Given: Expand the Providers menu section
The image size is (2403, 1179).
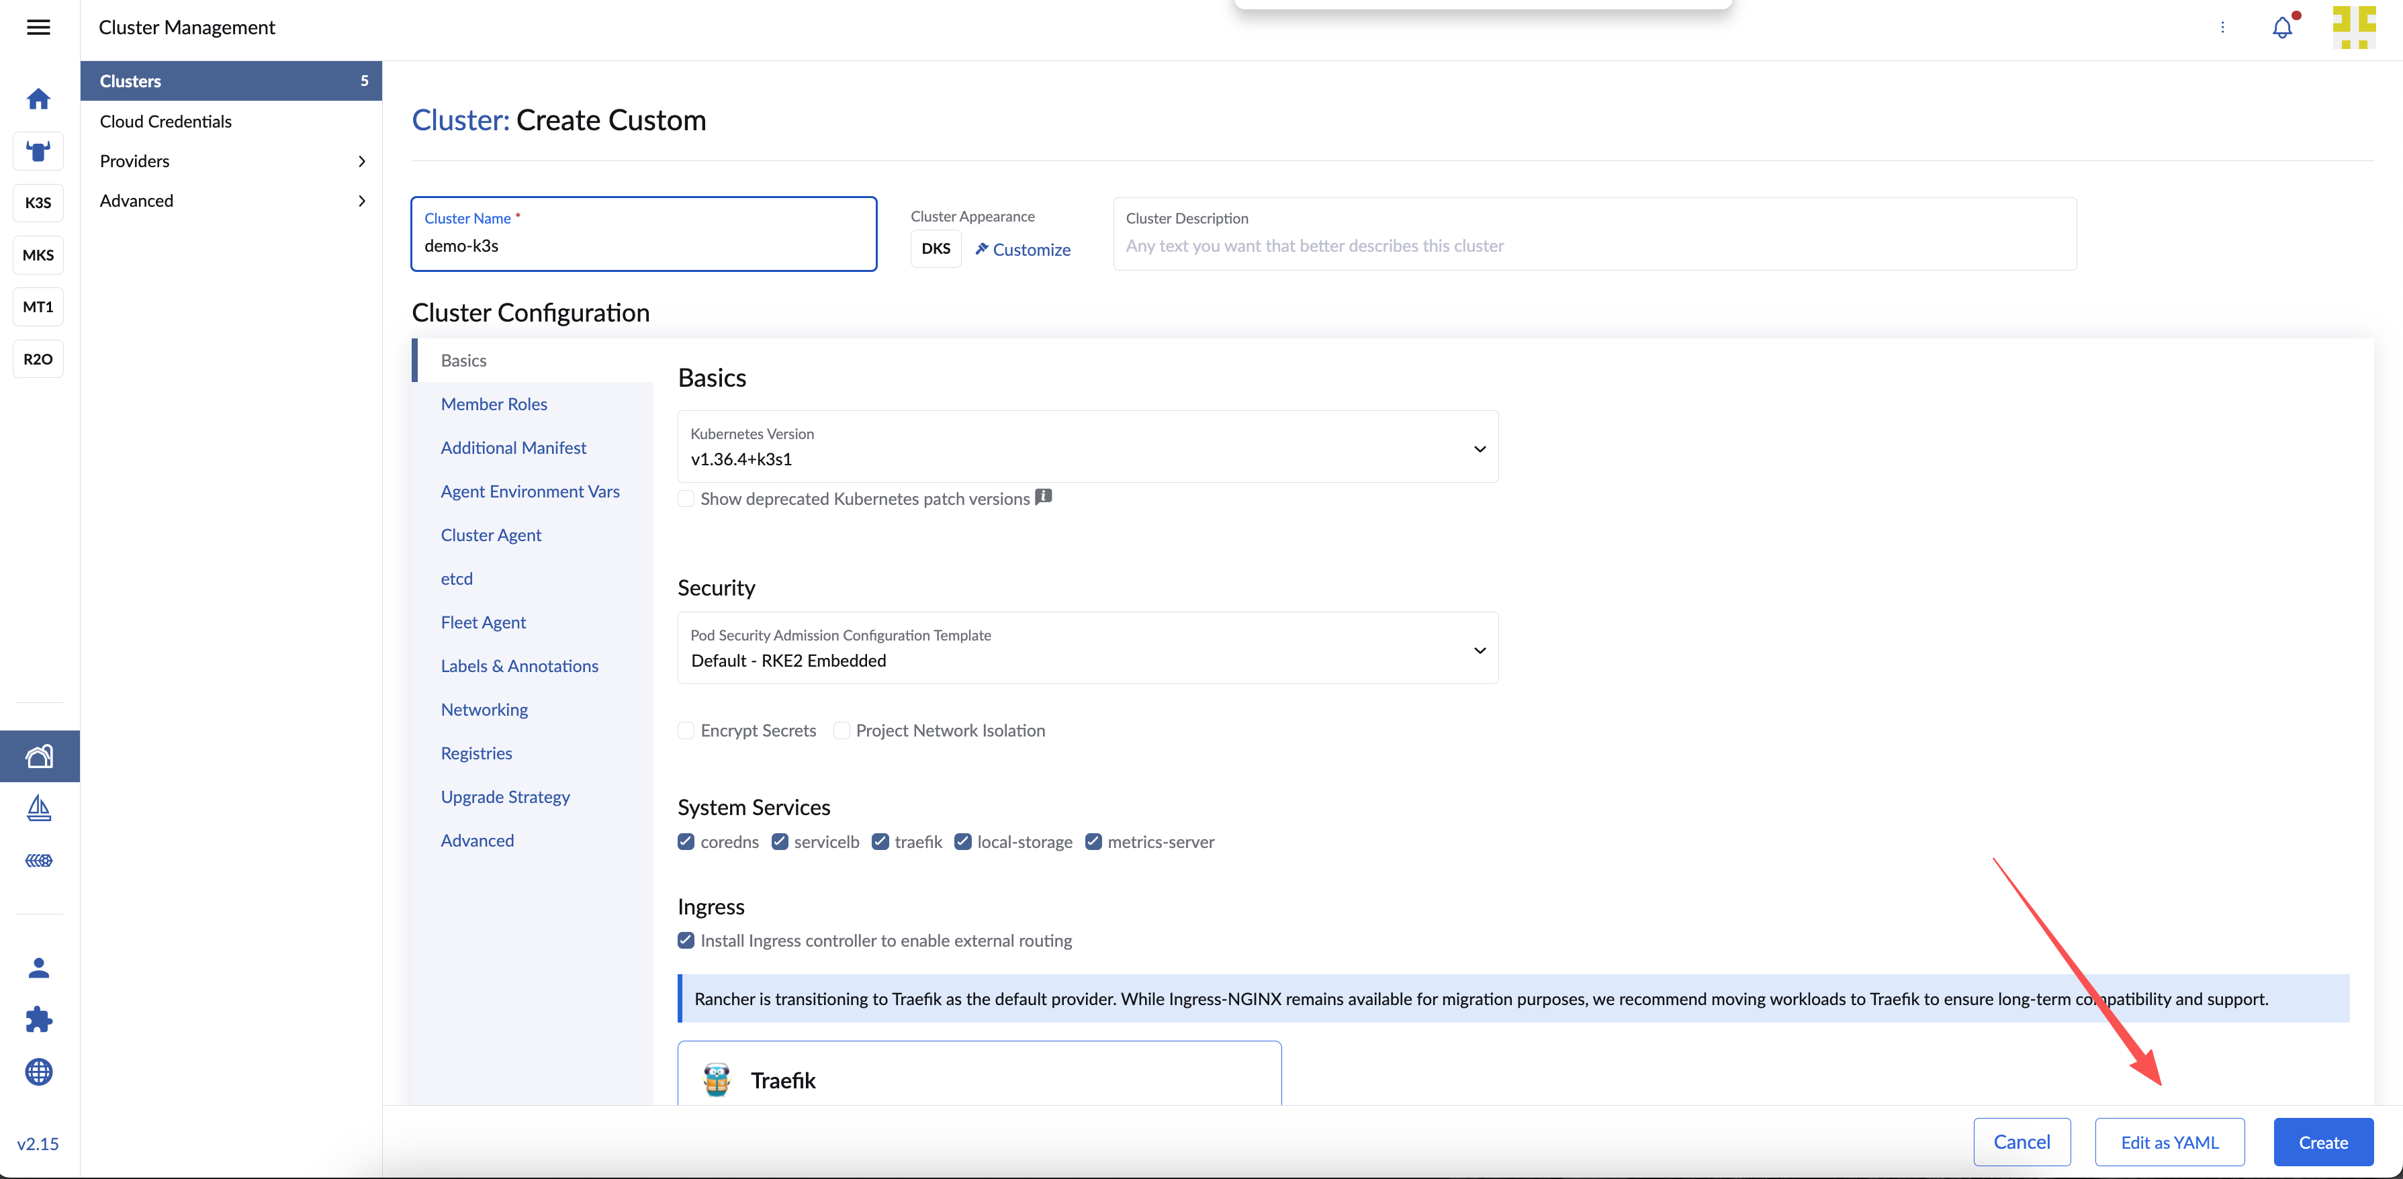Looking at the screenshot, I should tap(231, 161).
